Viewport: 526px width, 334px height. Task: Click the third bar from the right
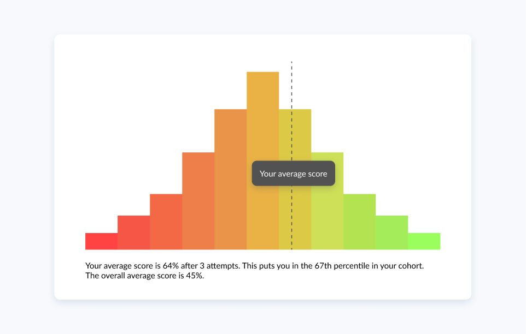[359, 222]
